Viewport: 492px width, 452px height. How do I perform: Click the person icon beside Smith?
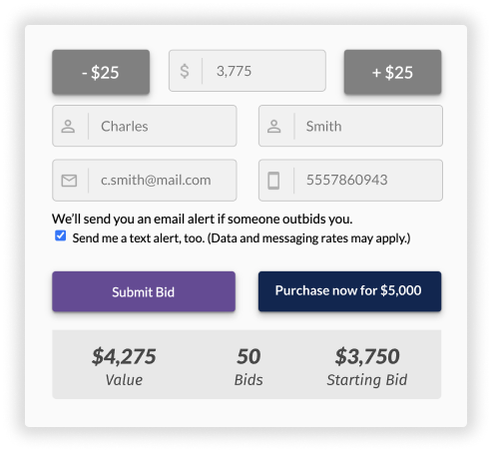click(x=274, y=127)
